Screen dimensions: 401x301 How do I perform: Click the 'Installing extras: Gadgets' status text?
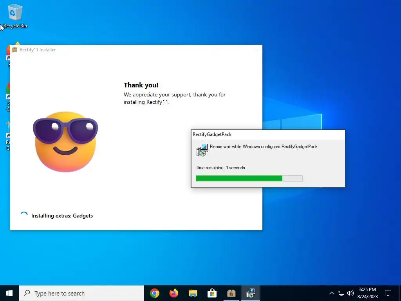pyautogui.click(x=62, y=216)
